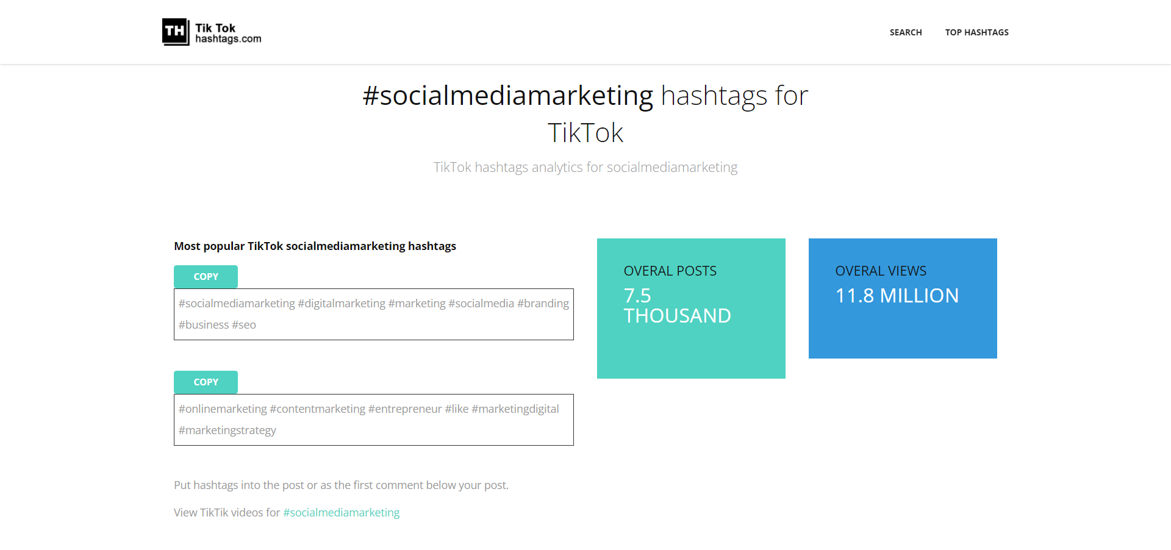
Task: Go to the TOP HASHTAGS page
Action: [x=976, y=32]
